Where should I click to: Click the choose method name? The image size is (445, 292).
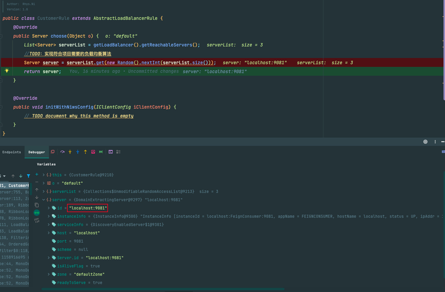59,36
